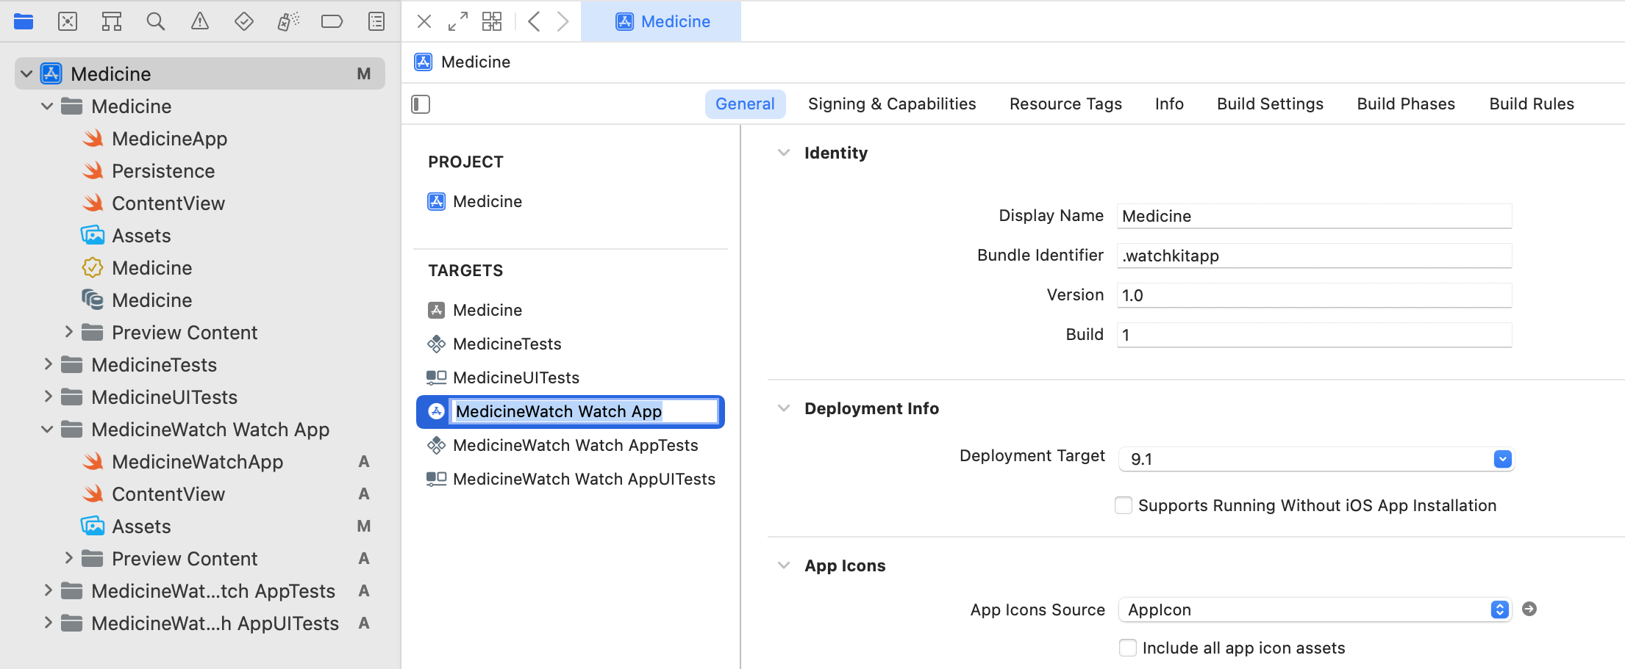This screenshot has height=669, width=1625.
Task: Open the Find navigator magnifier icon
Action: [155, 21]
